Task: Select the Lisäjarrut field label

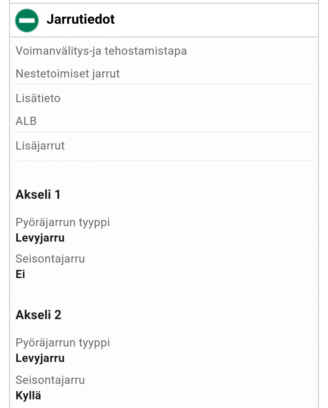Action: tap(40, 146)
